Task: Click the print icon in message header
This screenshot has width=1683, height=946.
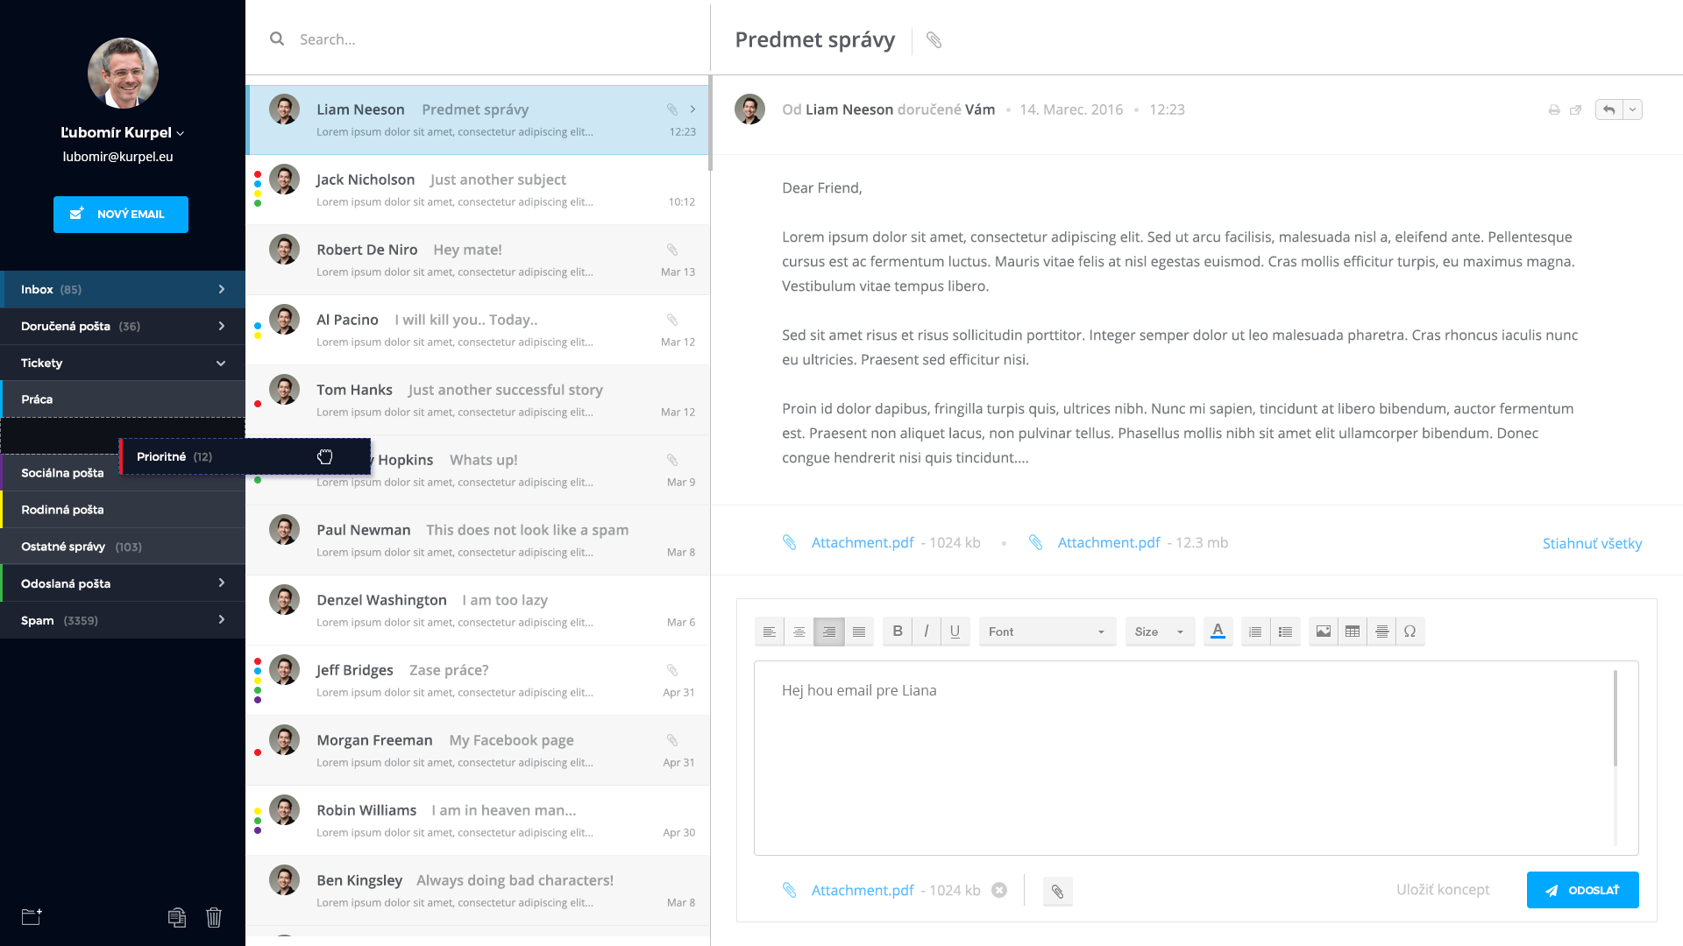Action: click(1553, 110)
